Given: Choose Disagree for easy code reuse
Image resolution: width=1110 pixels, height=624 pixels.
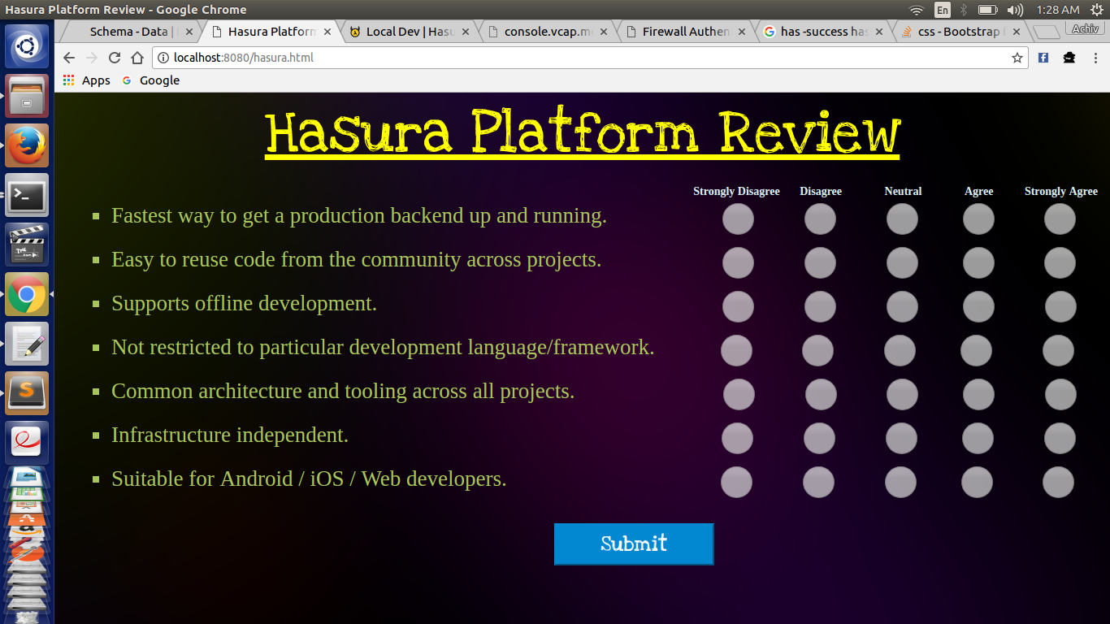Looking at the screenshot, I should (x=820, y=263).
